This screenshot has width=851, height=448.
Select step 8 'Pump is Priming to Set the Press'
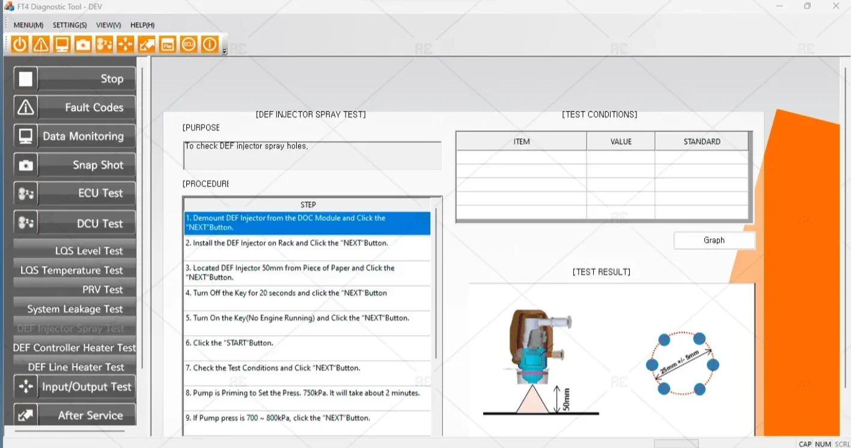(307, 398)
